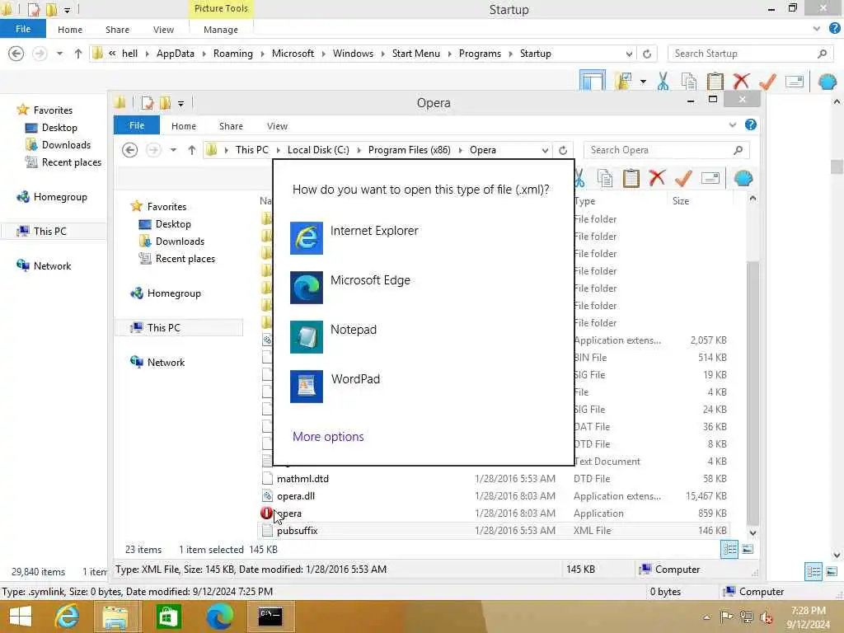Click the Properties card icon in Opera window

point(710,178)
